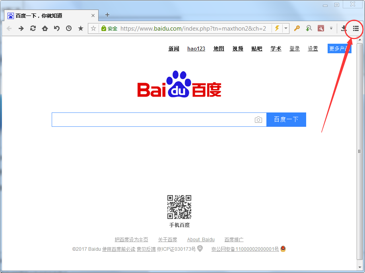
Task: Expand the toolbar extensions dropdown arrow
Action: (x=331, y=28)
